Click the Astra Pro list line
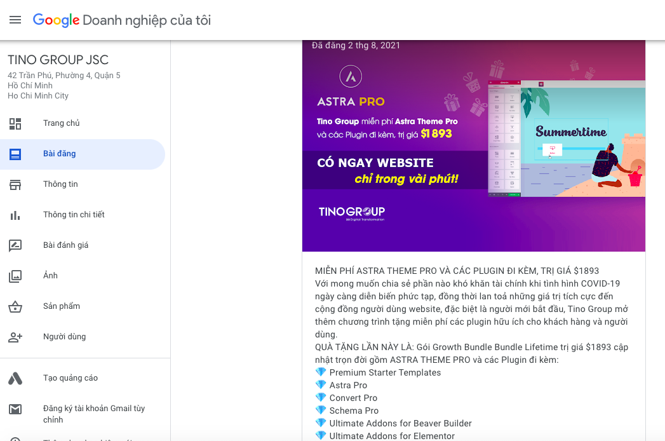Viewport: 665px width, 441px height. (348, 385)
